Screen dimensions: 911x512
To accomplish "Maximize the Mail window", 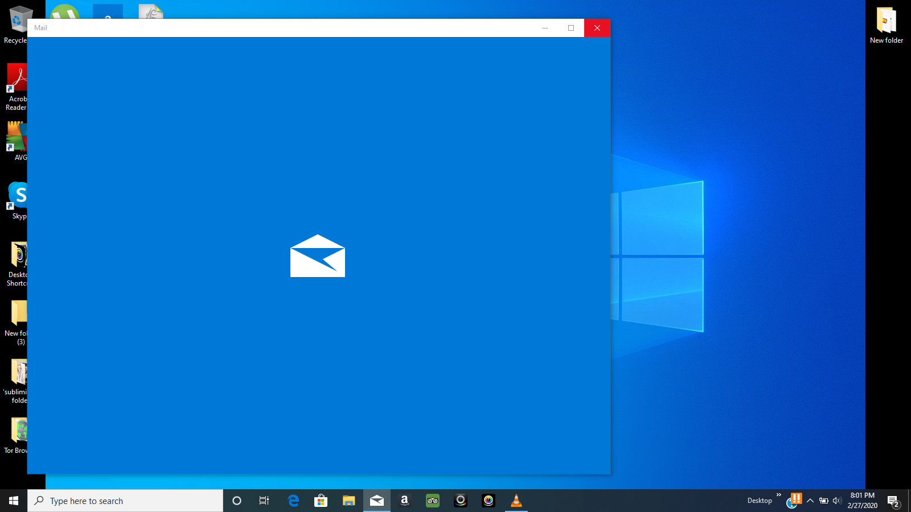I will [571, 28].
